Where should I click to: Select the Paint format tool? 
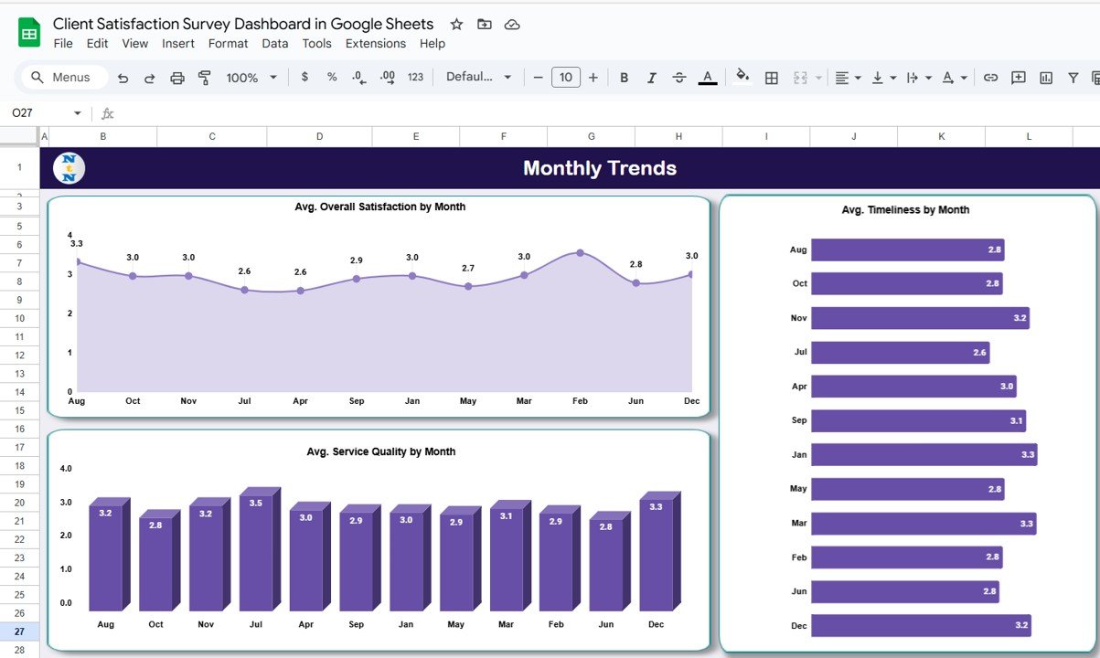pos(205,78)
